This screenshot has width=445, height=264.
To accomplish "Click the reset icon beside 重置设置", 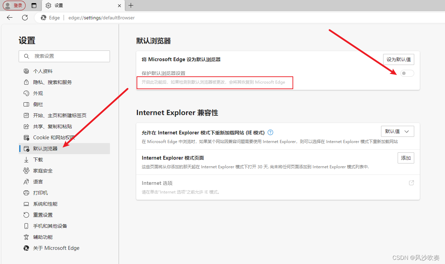I will [26, 215].
